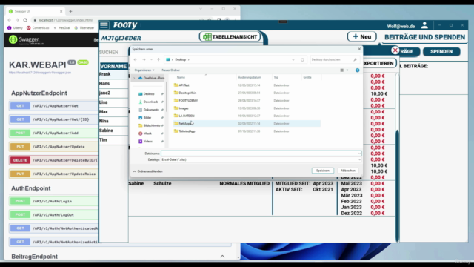Open the Udemy bookmark in Chrome

click(15, 28)
